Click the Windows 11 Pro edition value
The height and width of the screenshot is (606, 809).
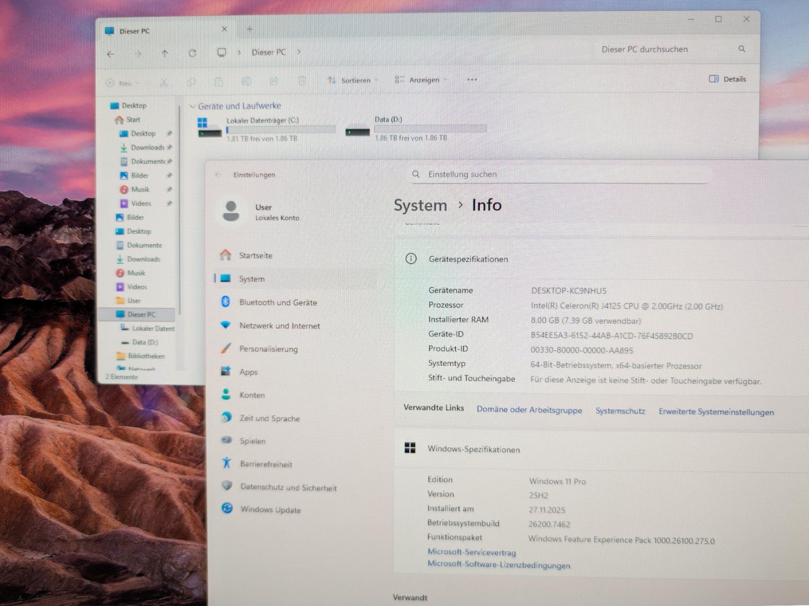[x=557, y=481]
